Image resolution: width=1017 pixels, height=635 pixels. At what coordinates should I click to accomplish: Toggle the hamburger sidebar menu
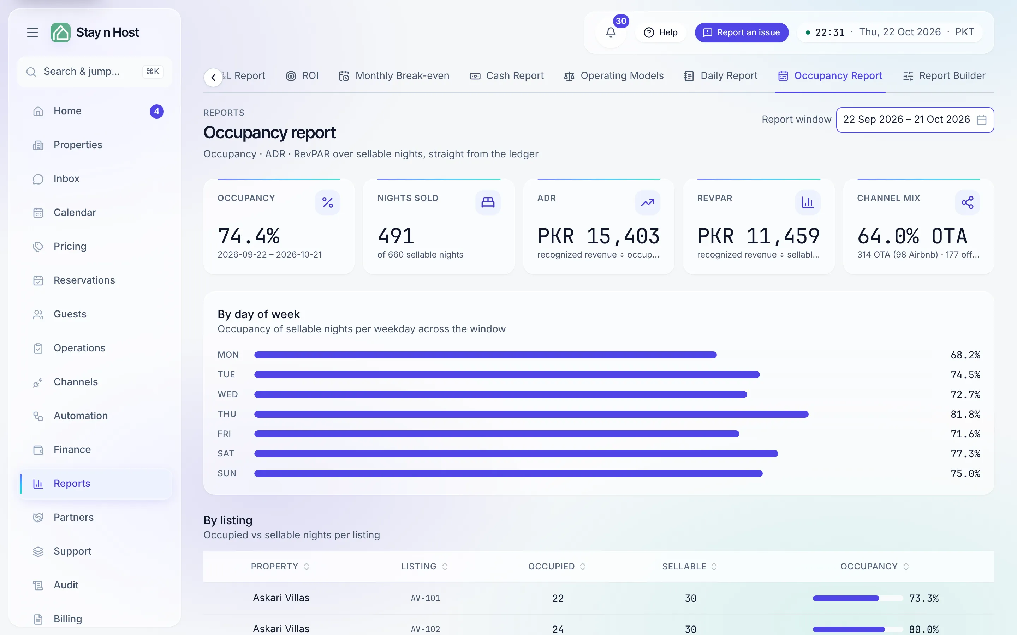tap(32, 32)
